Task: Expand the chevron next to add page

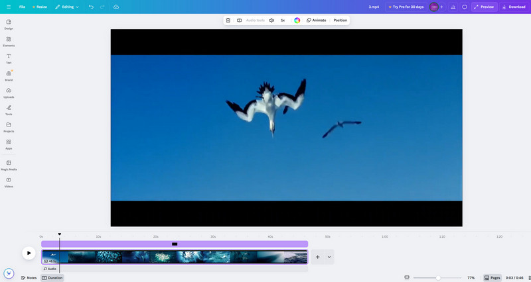Action: point(329,256)
